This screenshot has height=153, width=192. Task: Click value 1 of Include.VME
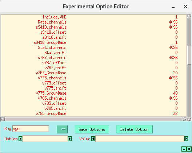pos(176,17)
